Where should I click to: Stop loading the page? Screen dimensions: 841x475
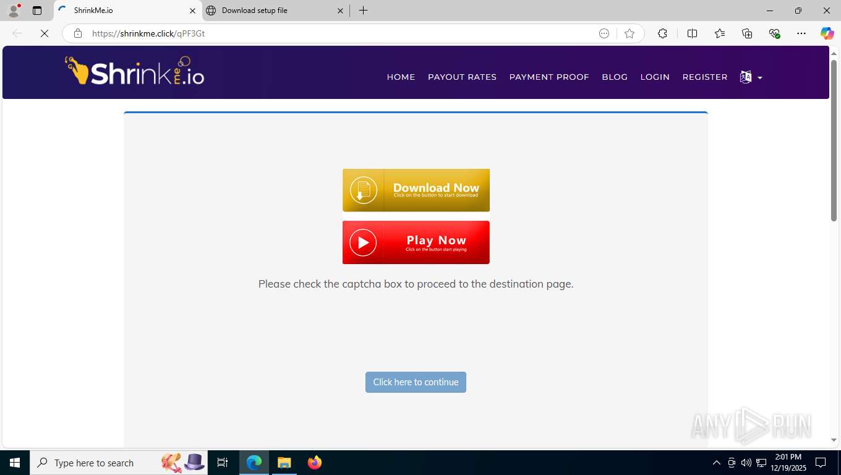pyautogui.click(x=45, y=33)
